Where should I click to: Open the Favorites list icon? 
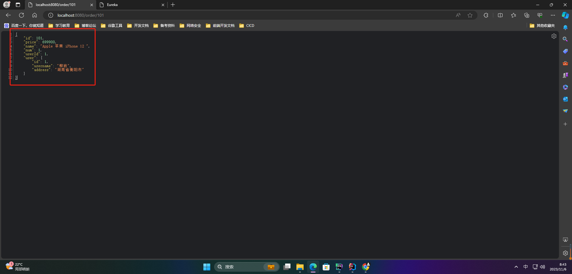click(x=513, y=15)
